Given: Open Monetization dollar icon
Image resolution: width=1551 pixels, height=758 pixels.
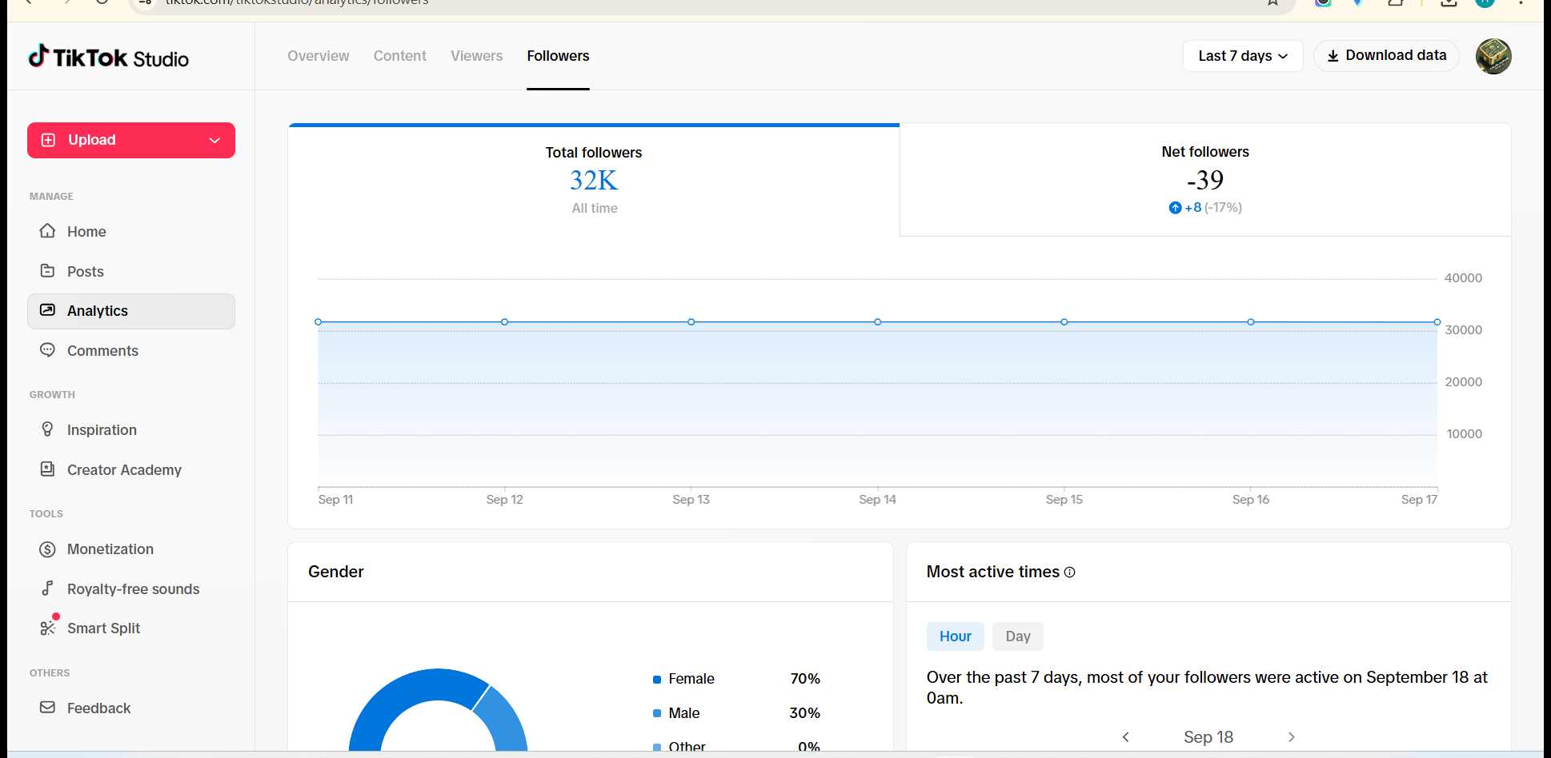Looking at the screenshot, I should click(x=48, y=549).
